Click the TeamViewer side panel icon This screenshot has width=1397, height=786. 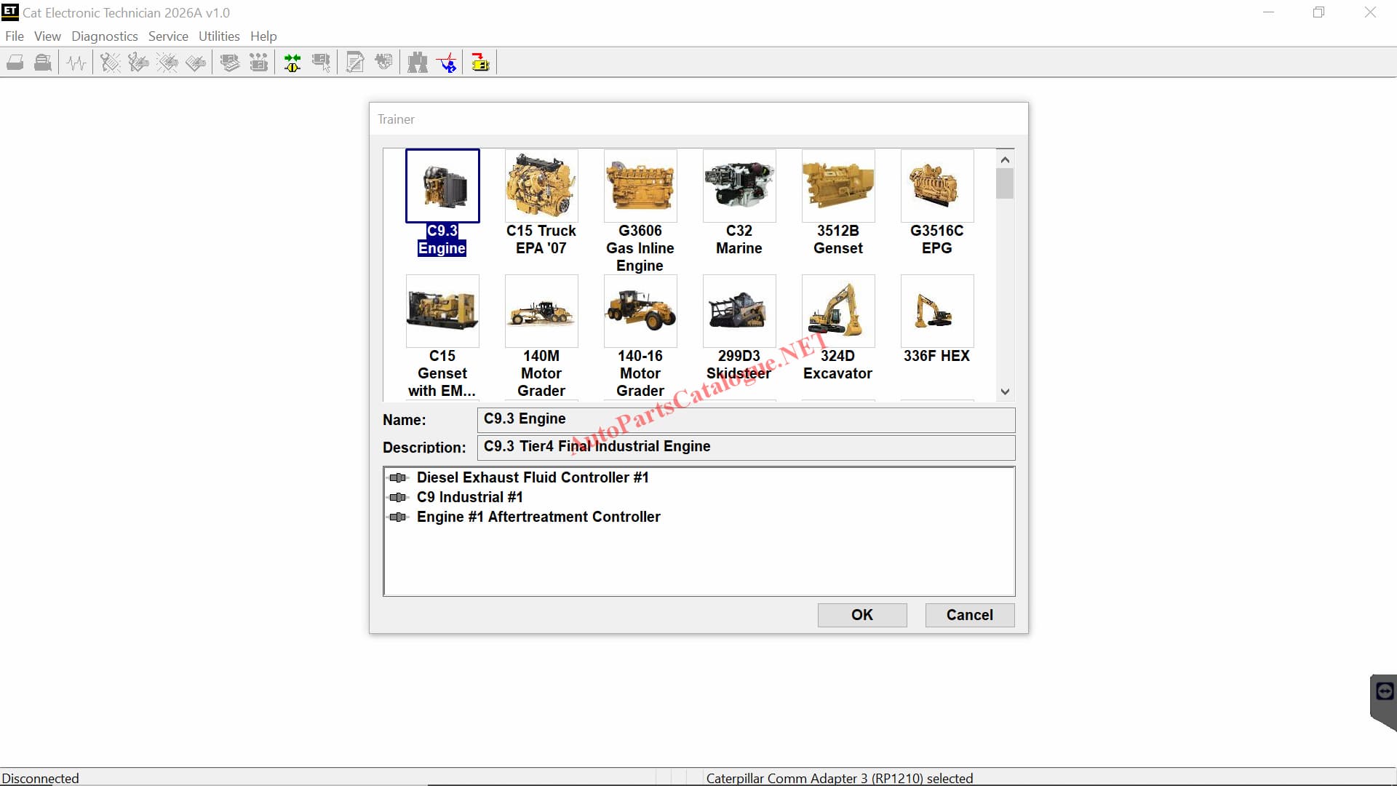[1385, 691]
